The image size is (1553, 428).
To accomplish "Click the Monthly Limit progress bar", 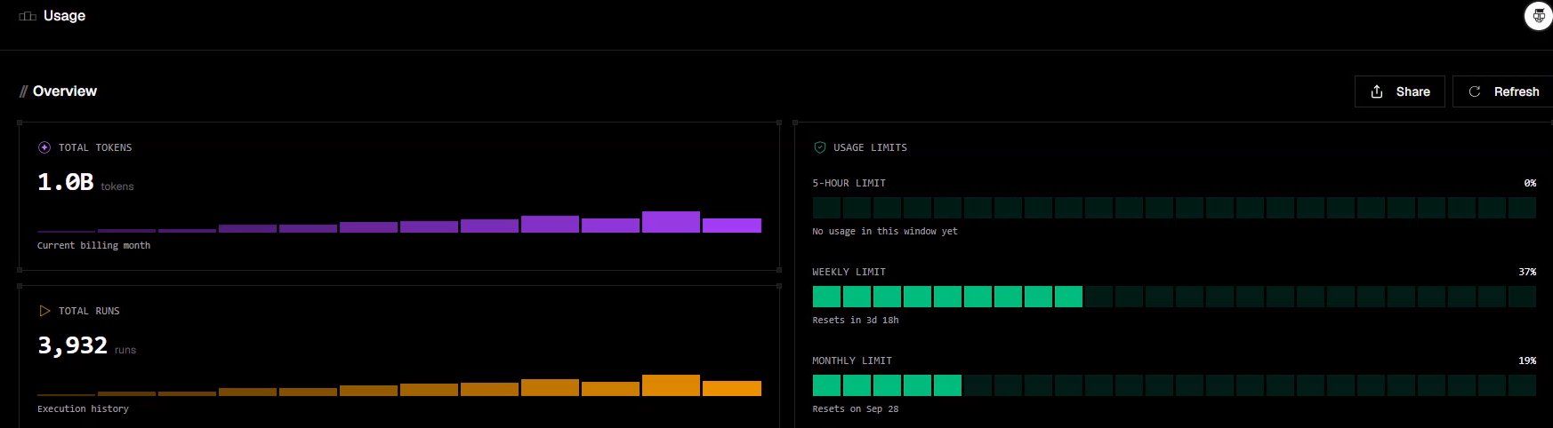I will tap(1174, 385).
